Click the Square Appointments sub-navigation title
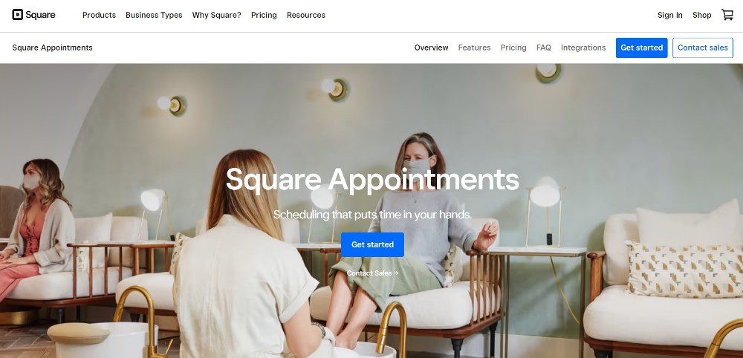Viewport: 743px width, 358px height. tap(53, 48)
